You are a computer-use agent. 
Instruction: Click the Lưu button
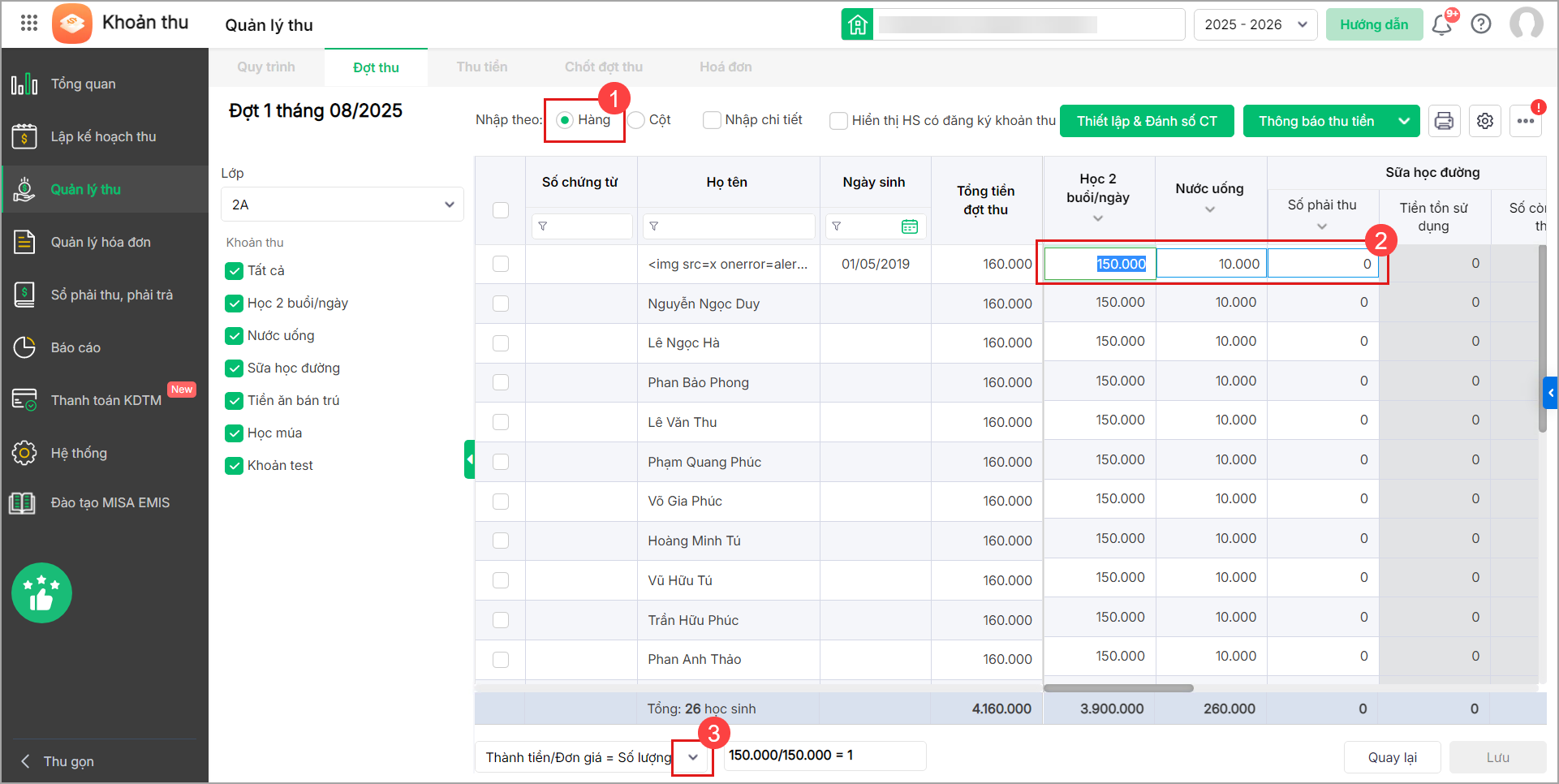tap(1497, 757)
